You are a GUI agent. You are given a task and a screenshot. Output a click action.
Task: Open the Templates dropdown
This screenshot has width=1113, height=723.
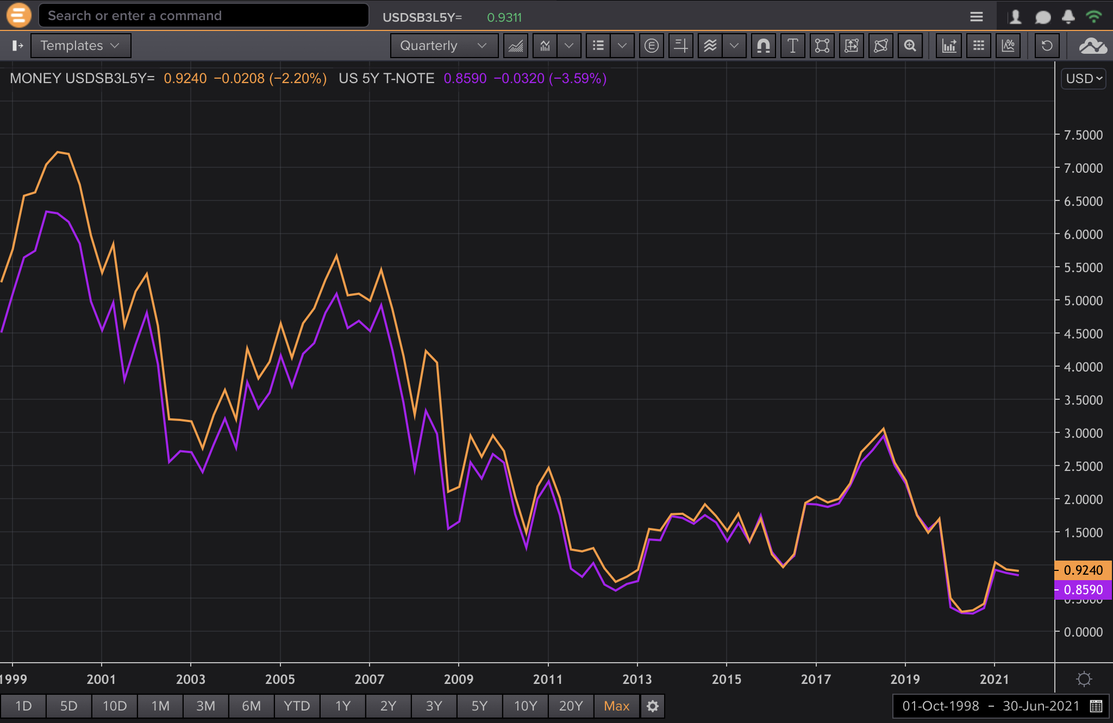coord(80,46)
